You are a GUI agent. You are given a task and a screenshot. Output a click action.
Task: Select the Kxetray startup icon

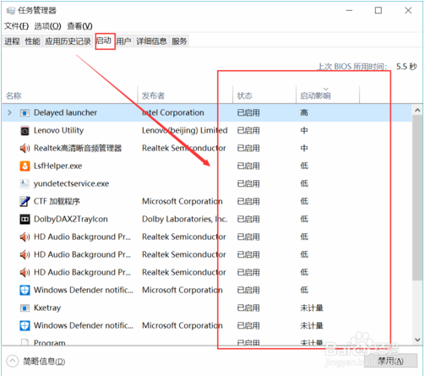(x=25, y=308)
